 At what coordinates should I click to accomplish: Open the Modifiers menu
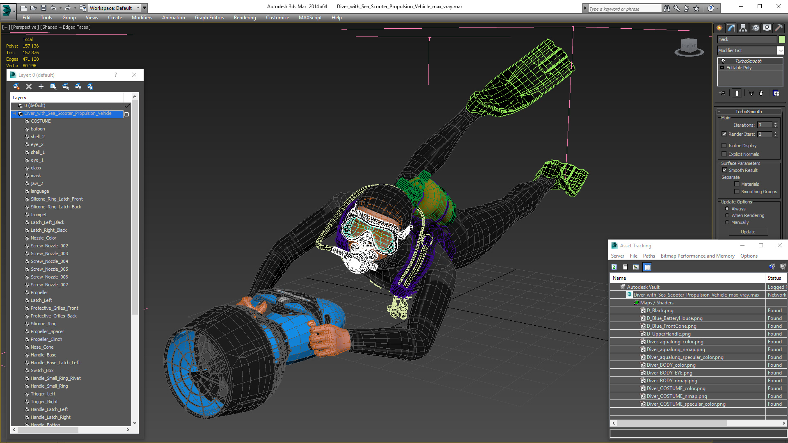tap(142, 18)
